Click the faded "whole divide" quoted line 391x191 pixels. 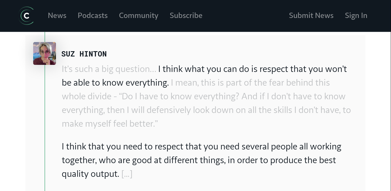tap(204, 96)
